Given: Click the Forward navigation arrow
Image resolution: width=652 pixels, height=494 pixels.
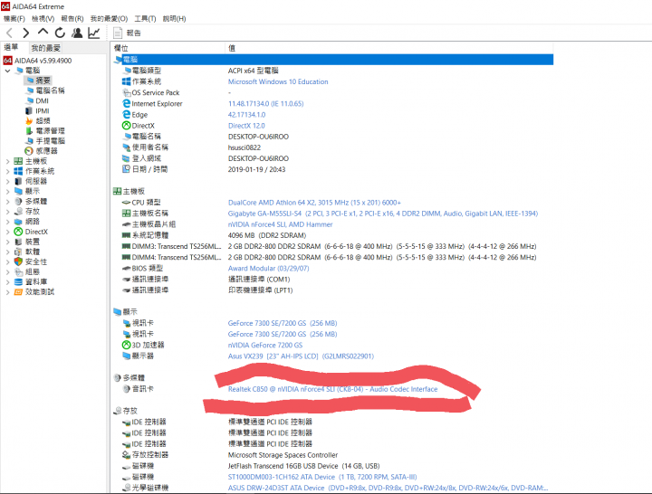Looking at the screenshot, I should click(25, 33).
